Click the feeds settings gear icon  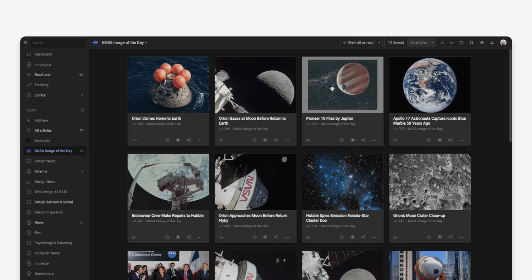click(82, 110)
